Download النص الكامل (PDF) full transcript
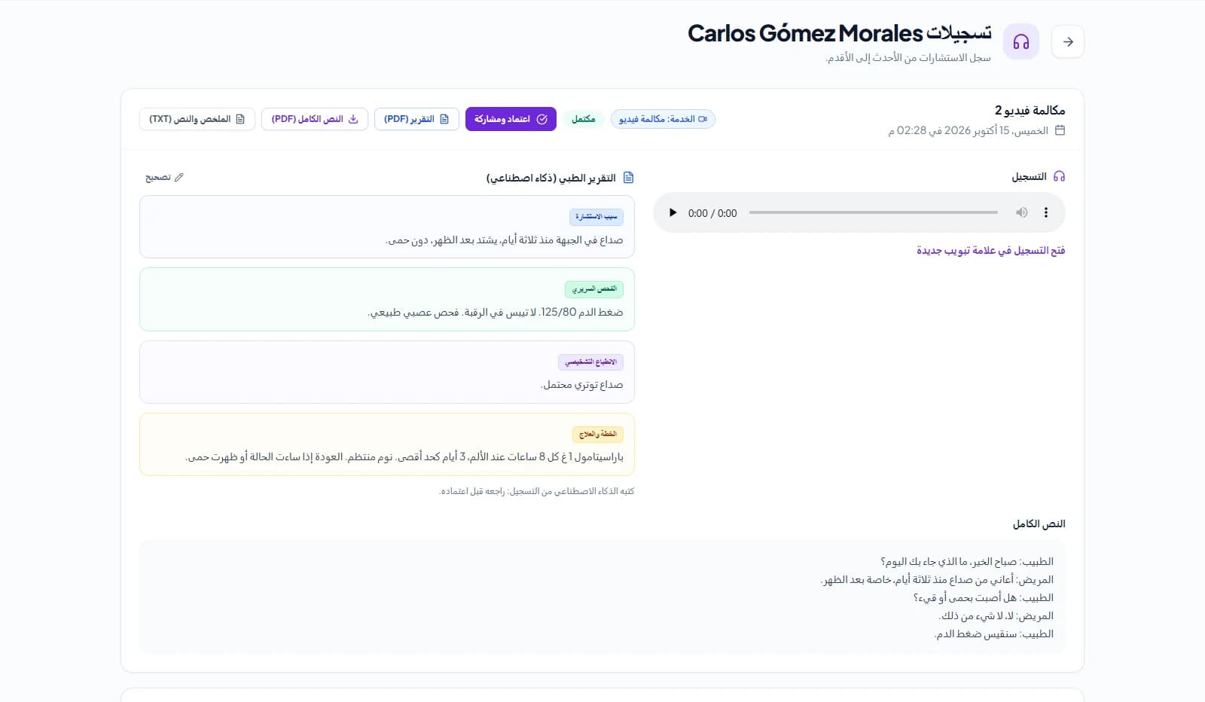Image resolution: width=1205 pixels, height=702 pixels. 315,119
